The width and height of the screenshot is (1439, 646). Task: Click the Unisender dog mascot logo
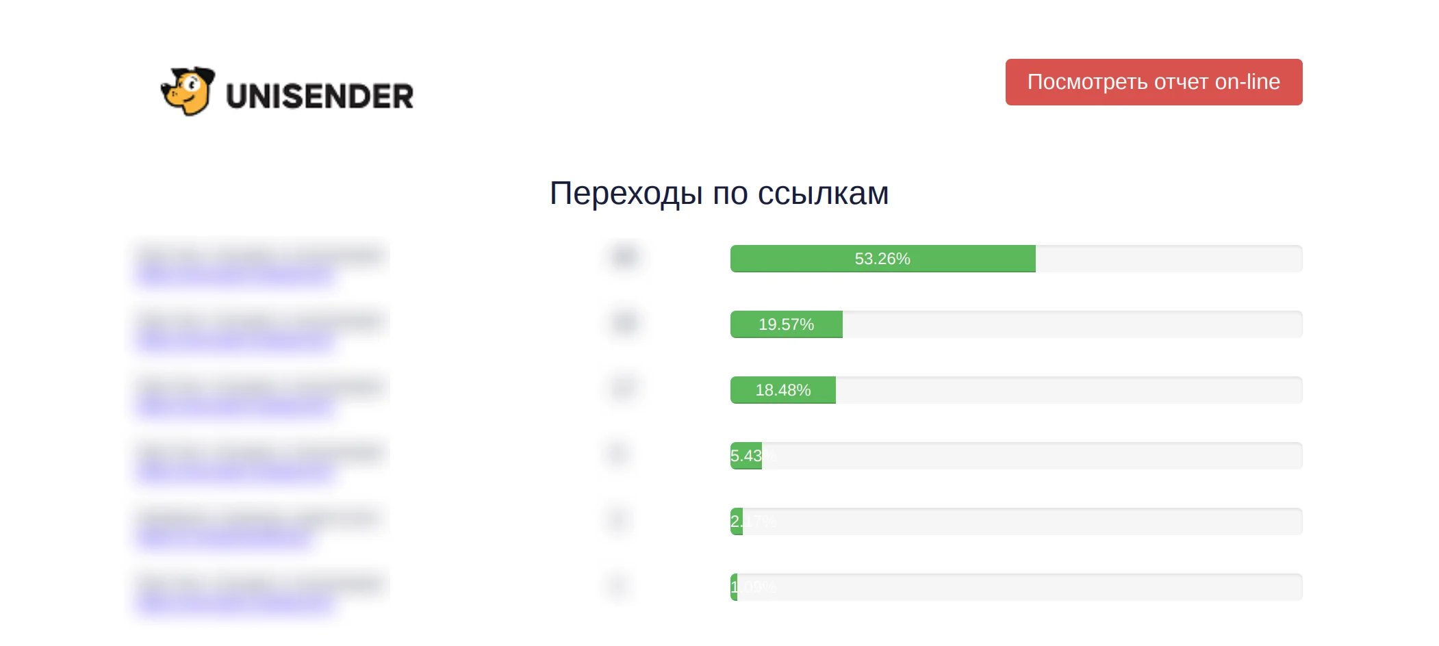pyautogui.click(x=188, y=92)
